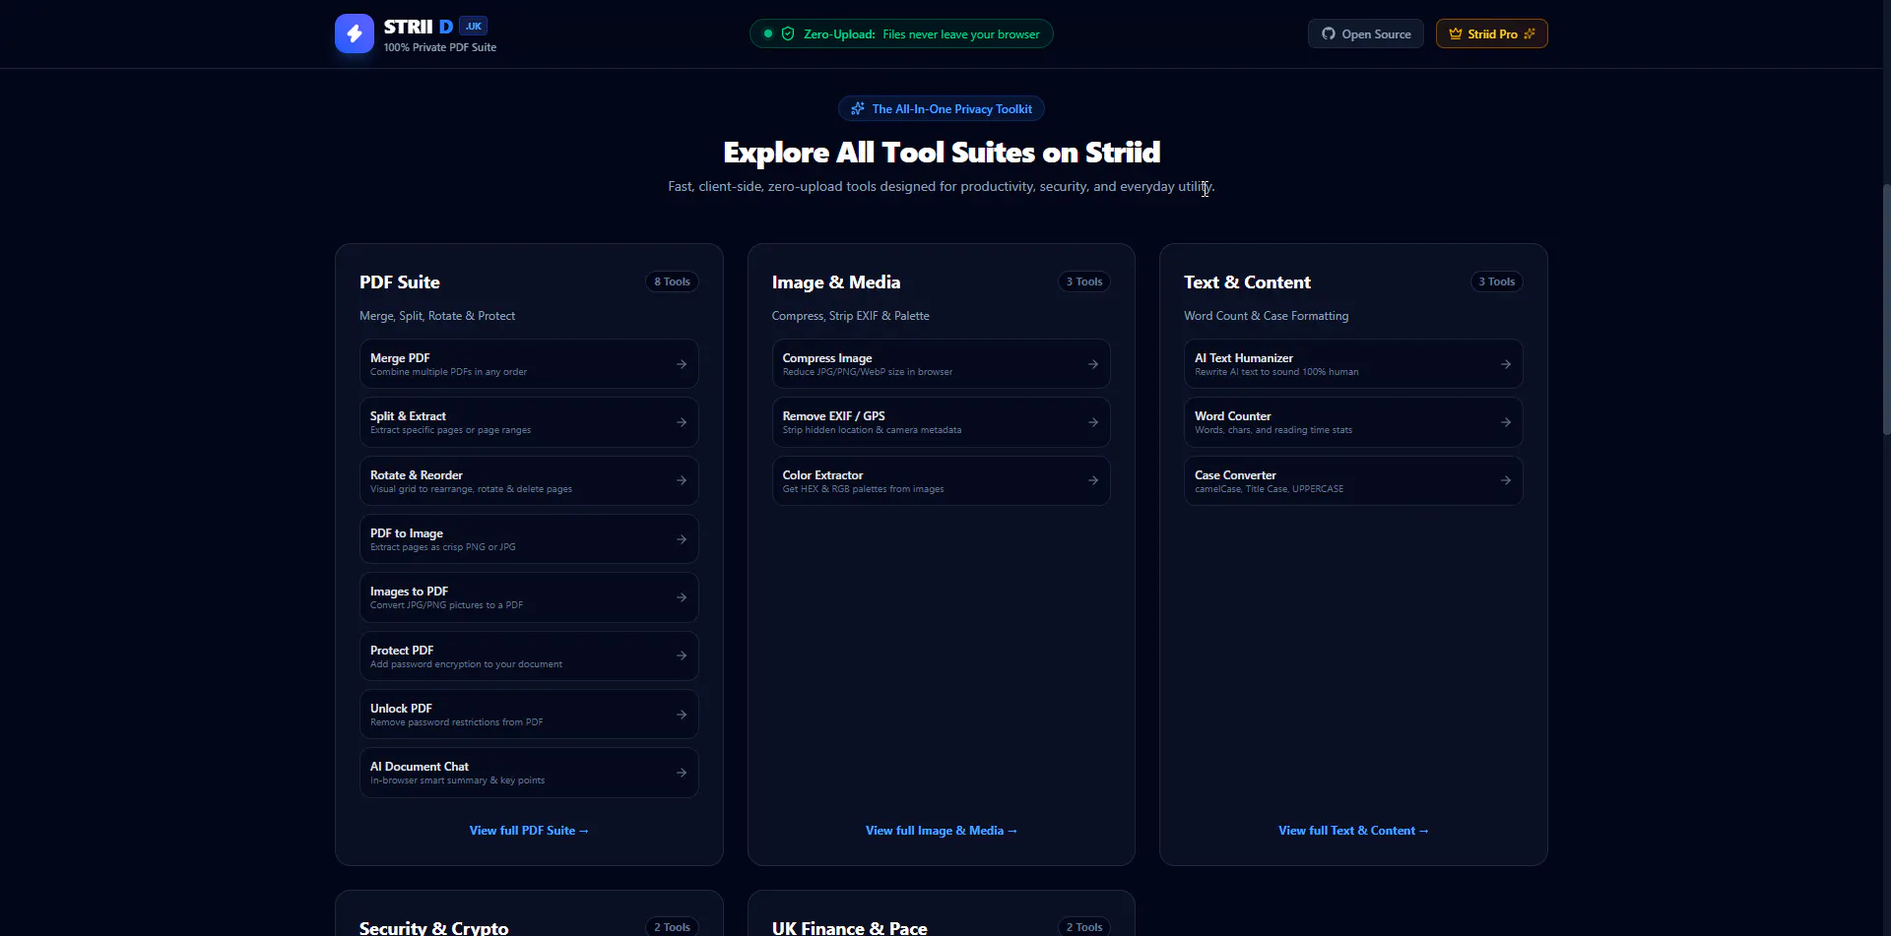Click the arrow on Images to PDF row
1891x936 pixels.
682,597
